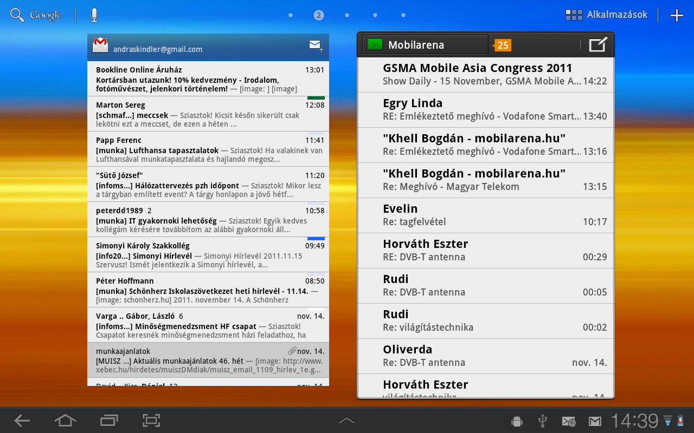This screenshot has height=433, width=694.
Task: Go to home screen via house icon
Action: [x=65, y=421]
